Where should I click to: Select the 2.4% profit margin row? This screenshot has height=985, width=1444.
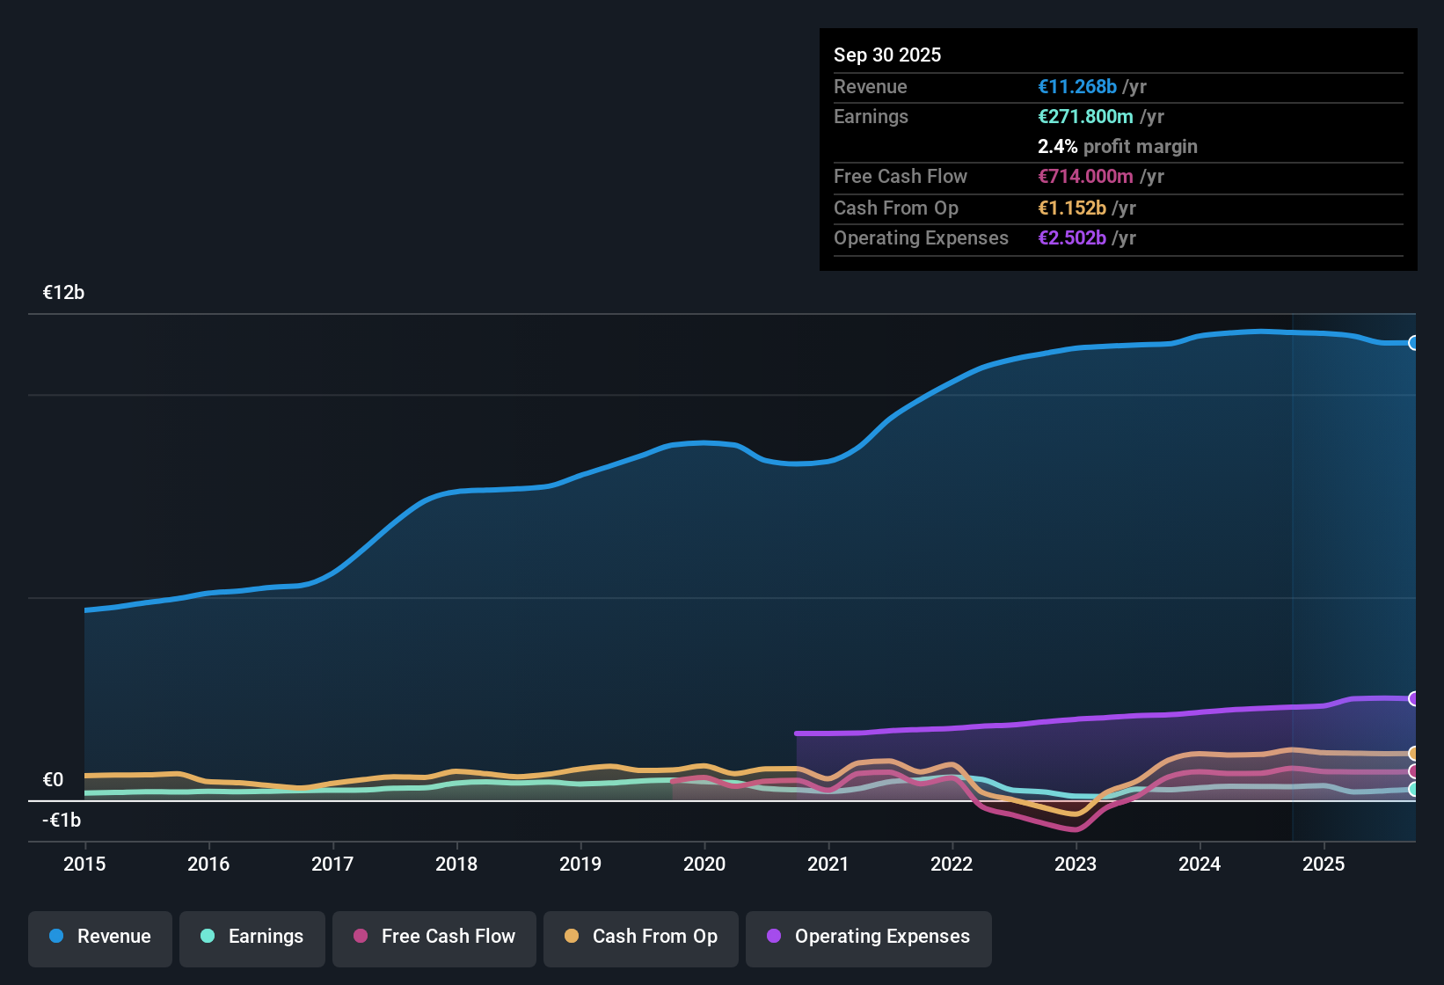[1117, 146]
